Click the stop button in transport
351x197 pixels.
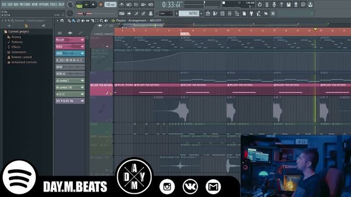(x=93, y=4)
